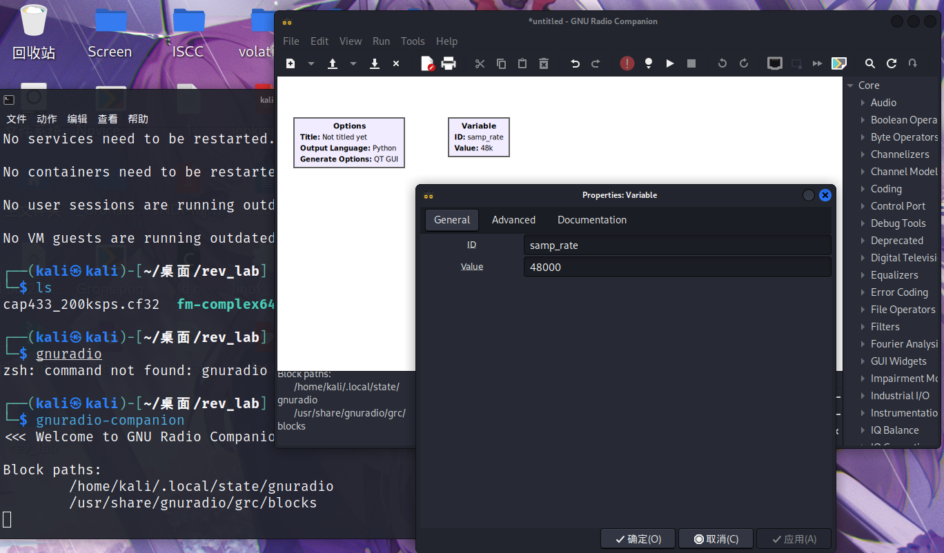Open the Edit menu
This screenshot has width=944, height=553.
(x=319, y=41)
